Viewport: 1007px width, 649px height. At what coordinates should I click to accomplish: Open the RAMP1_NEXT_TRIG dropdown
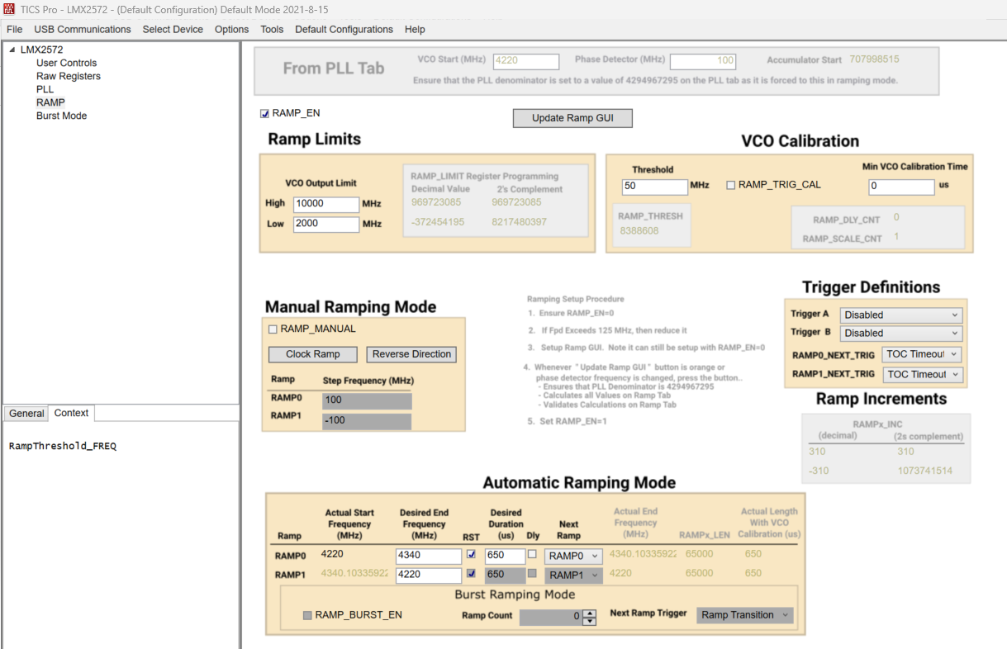click(921, 375)
